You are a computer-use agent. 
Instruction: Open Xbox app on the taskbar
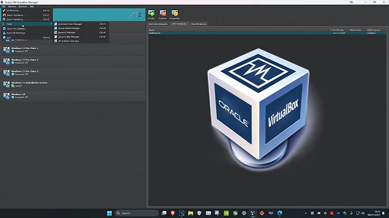235,213
